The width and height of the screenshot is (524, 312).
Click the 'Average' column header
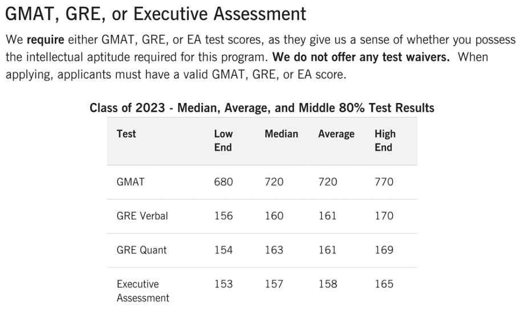[x=336, y=134]
